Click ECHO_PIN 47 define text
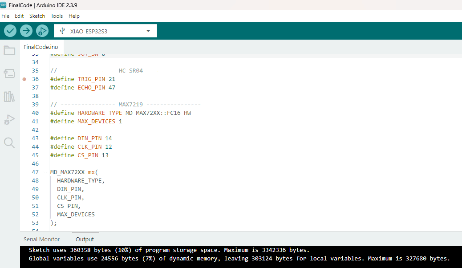The width and height of the screenshot is (462, 268). pos(96,88)
